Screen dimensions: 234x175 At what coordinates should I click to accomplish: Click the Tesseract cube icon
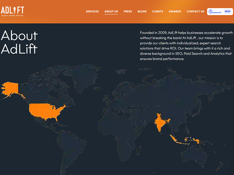(x=210, y=12)
